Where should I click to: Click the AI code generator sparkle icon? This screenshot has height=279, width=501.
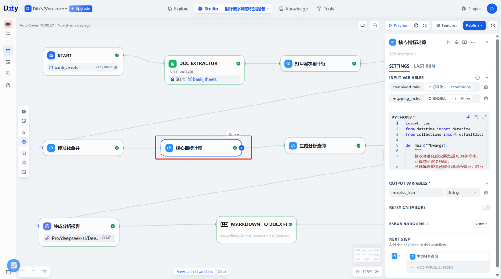[468, 117]
